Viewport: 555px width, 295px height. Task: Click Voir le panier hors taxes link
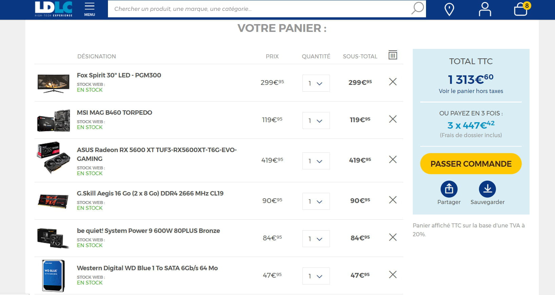pyautogui.click(x=471, y=91)
